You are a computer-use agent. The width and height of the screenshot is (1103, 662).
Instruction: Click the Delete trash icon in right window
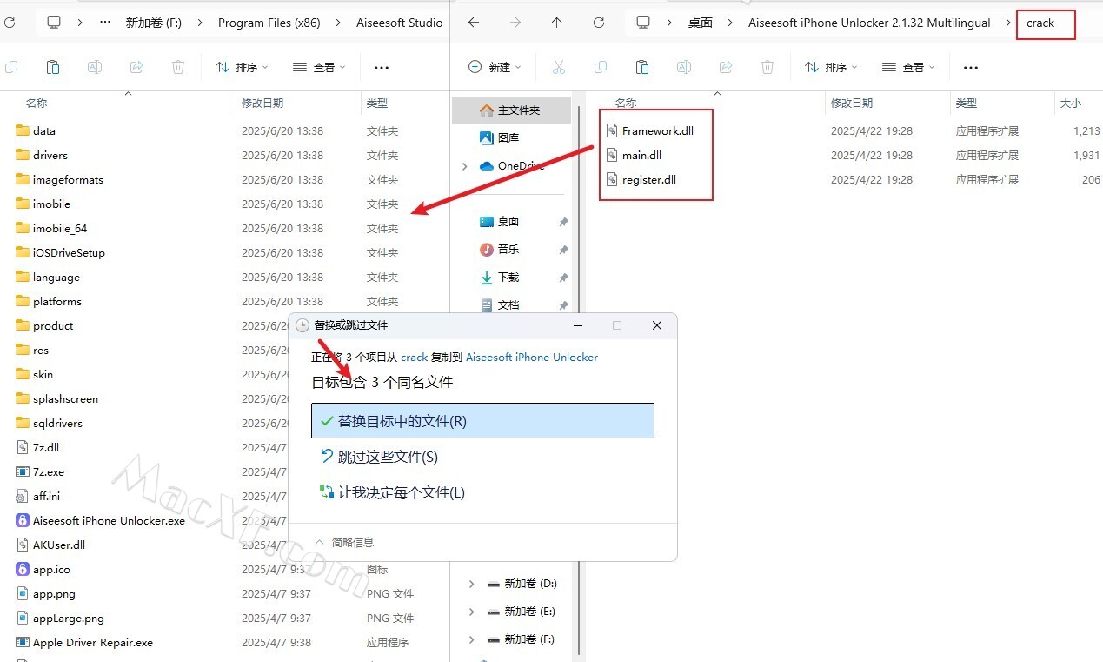[767, 67]
